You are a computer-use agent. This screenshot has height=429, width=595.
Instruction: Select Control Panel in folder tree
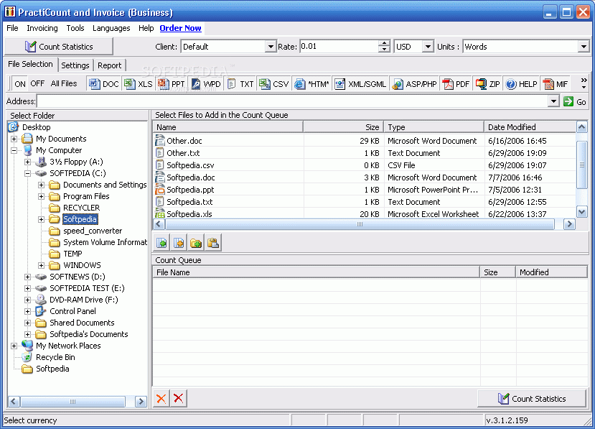coord(72,311)
